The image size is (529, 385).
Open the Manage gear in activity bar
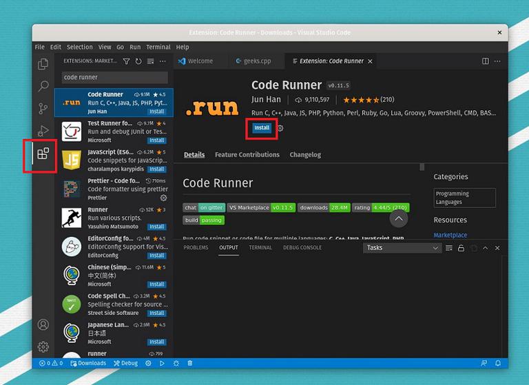43,347
